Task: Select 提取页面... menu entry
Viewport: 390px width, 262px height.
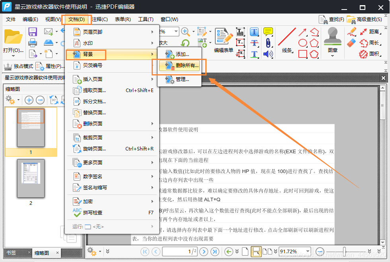Action: pyautogui.click(x=112, y=91)
